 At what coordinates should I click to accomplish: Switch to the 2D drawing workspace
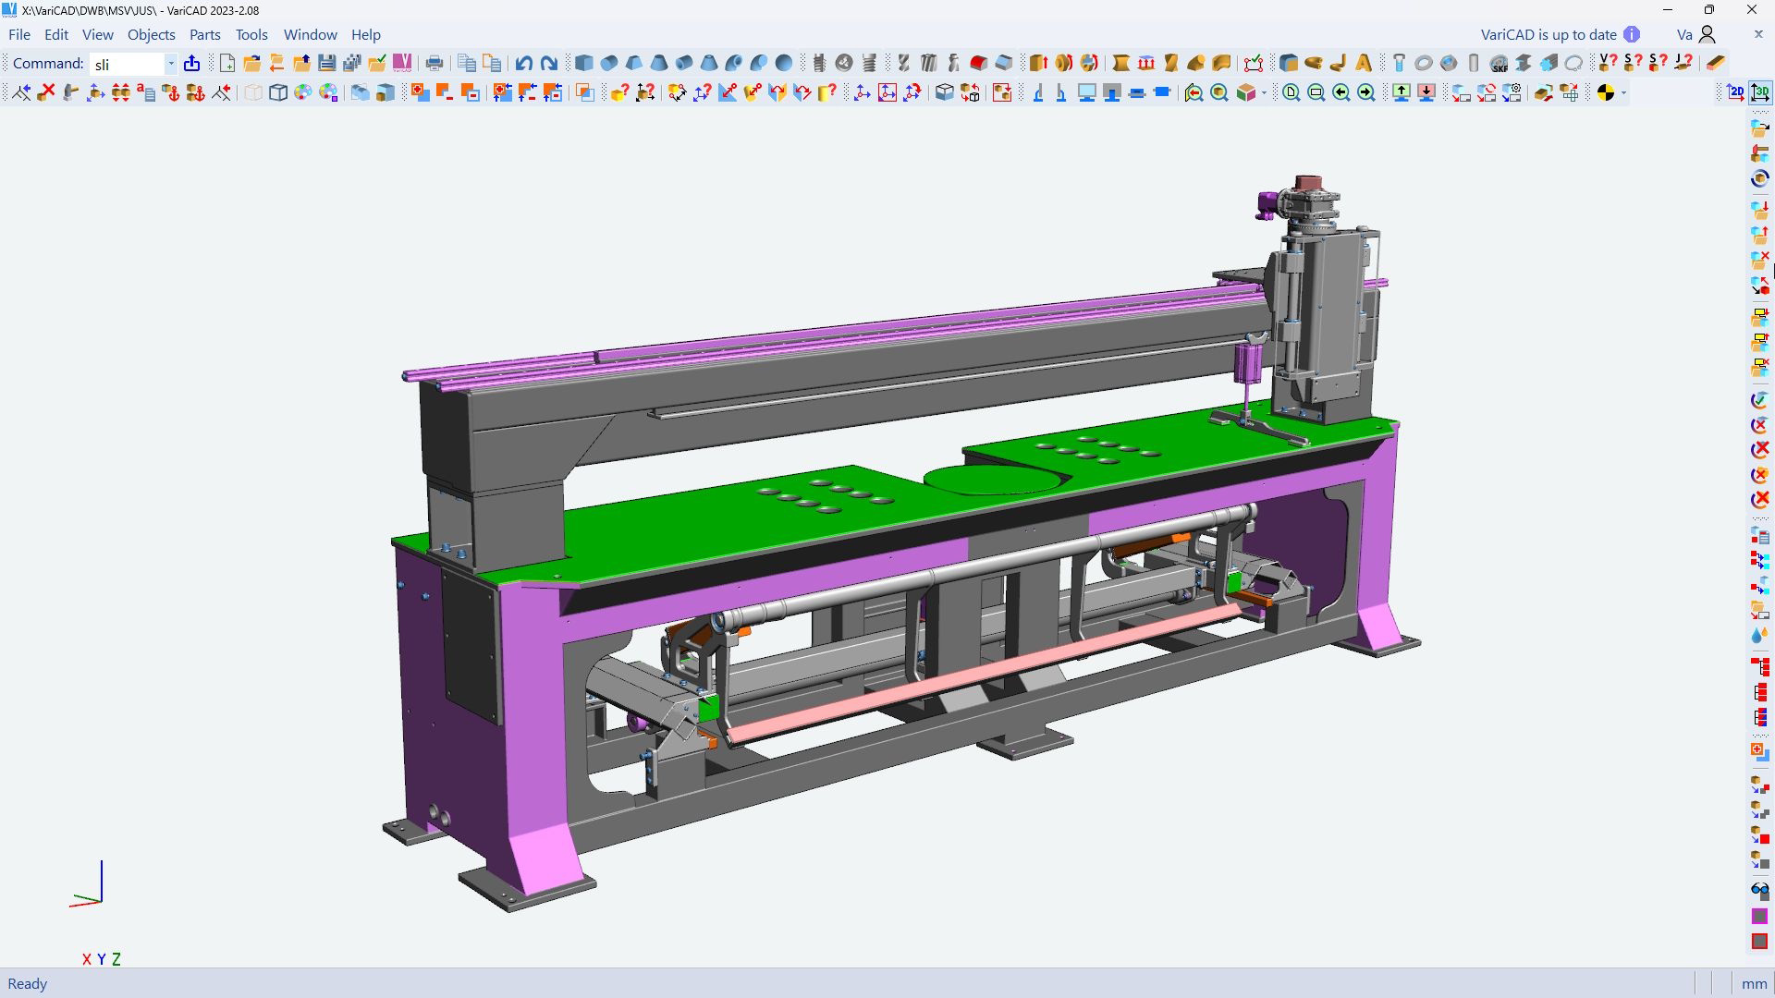coord(1735,92)
